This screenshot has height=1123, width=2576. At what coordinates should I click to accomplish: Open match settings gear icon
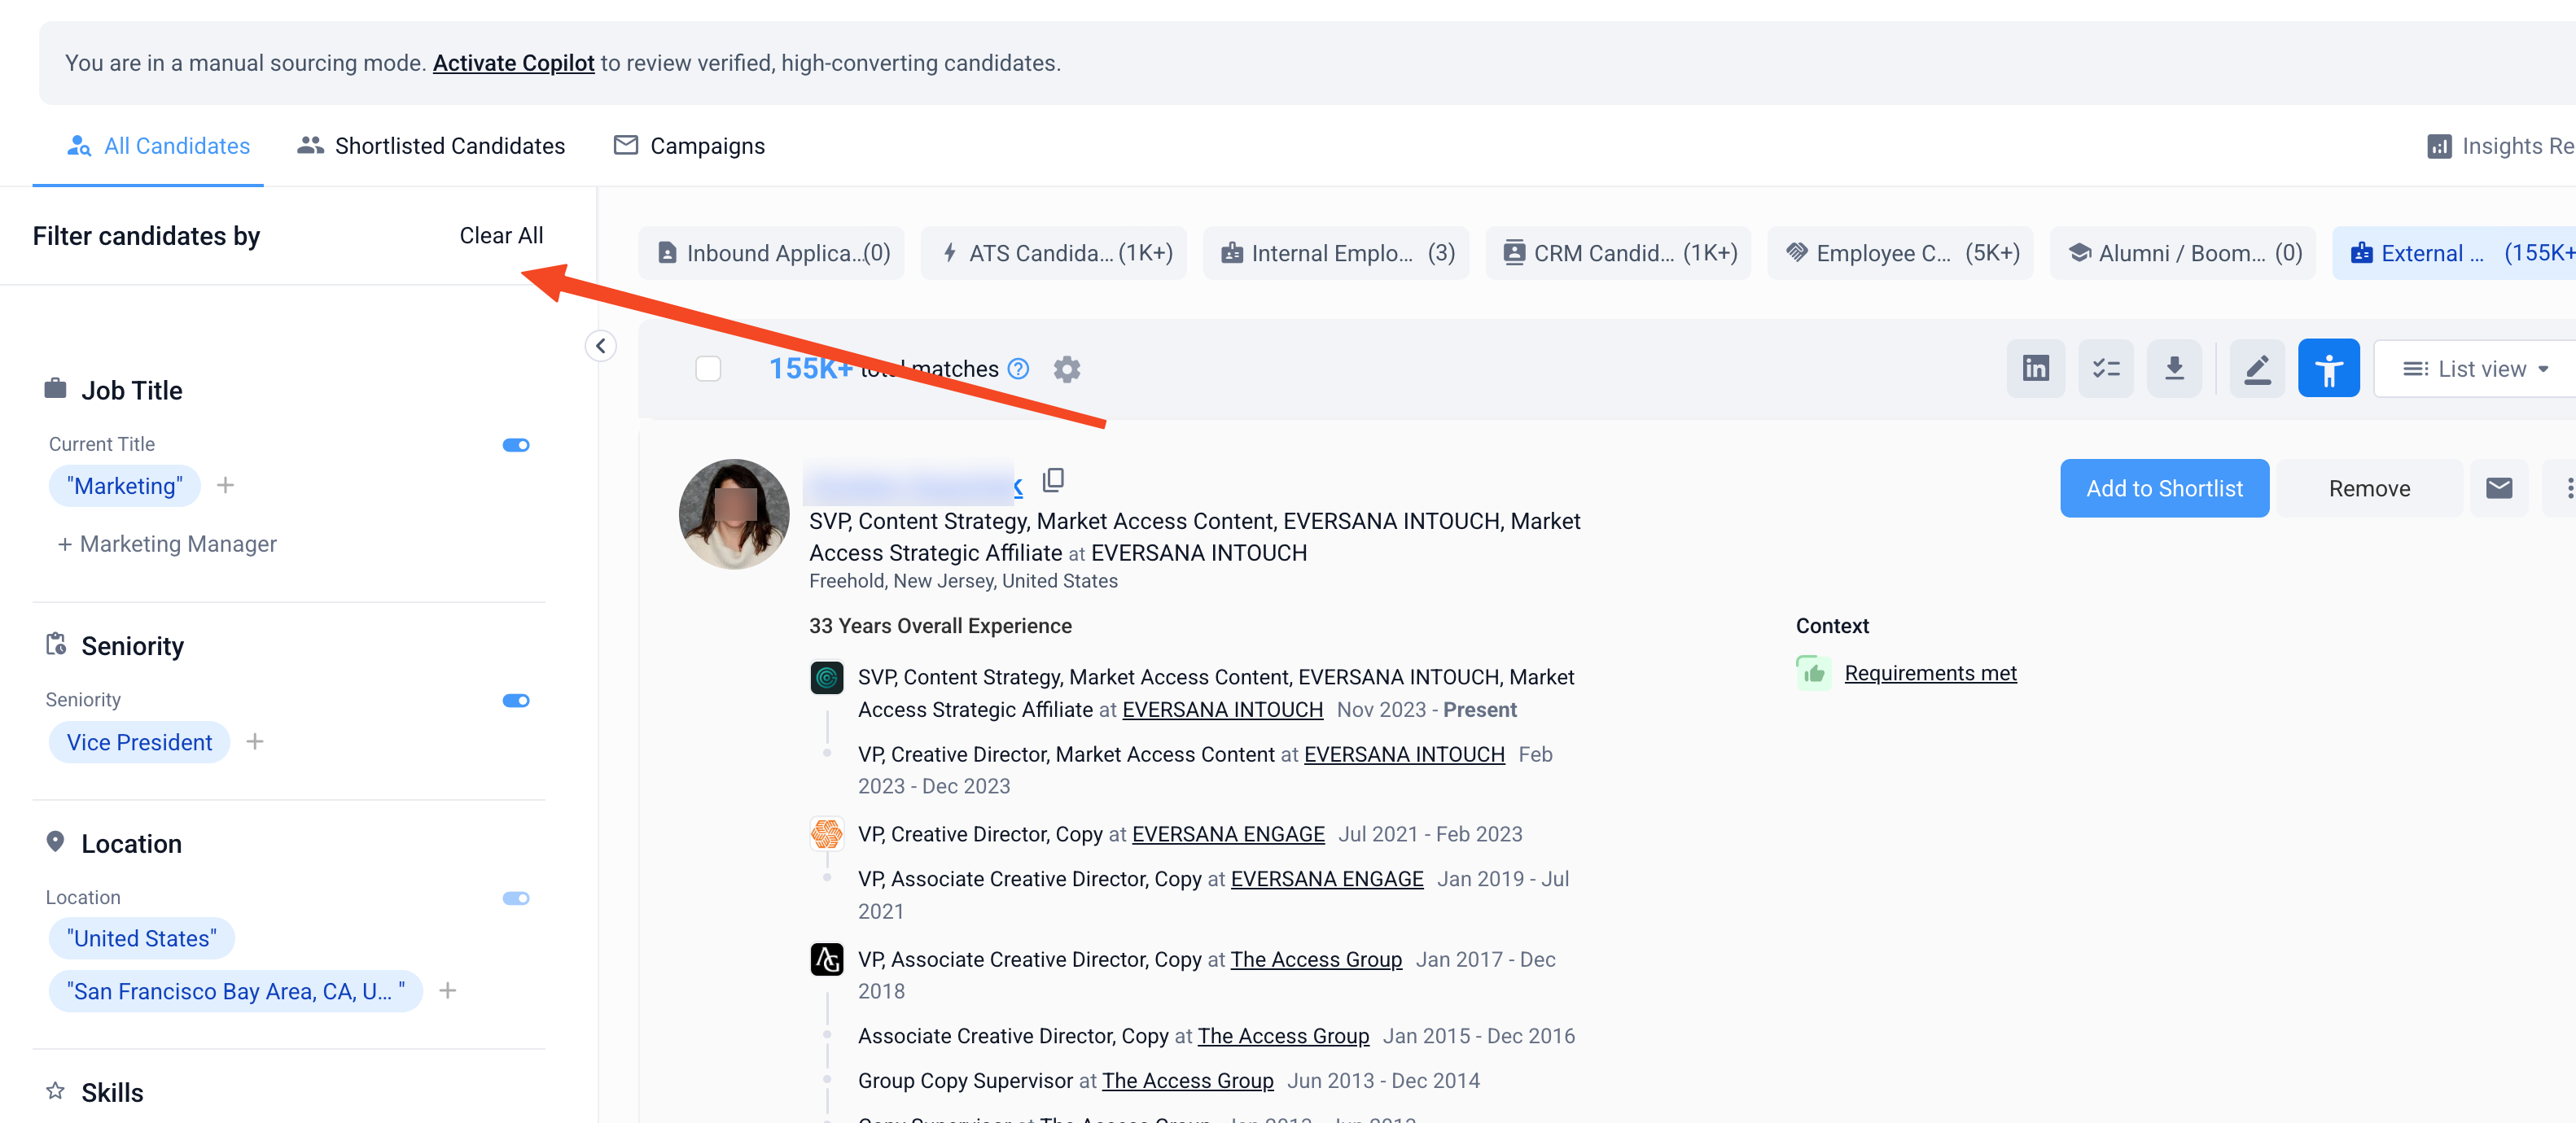(1066, 369)
